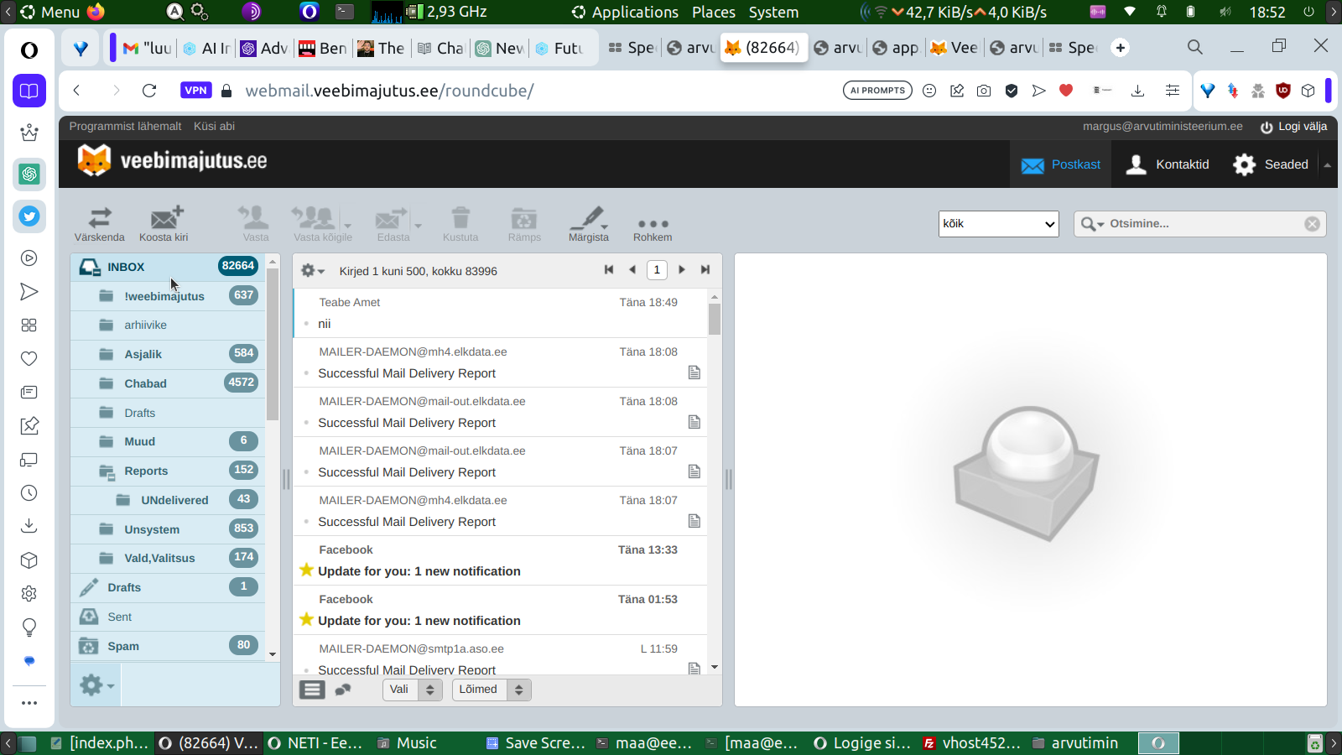Screen dimensions: 1342x755
Task: Open Downloads in the Opera sidebar
Action: tap(29, 526)
